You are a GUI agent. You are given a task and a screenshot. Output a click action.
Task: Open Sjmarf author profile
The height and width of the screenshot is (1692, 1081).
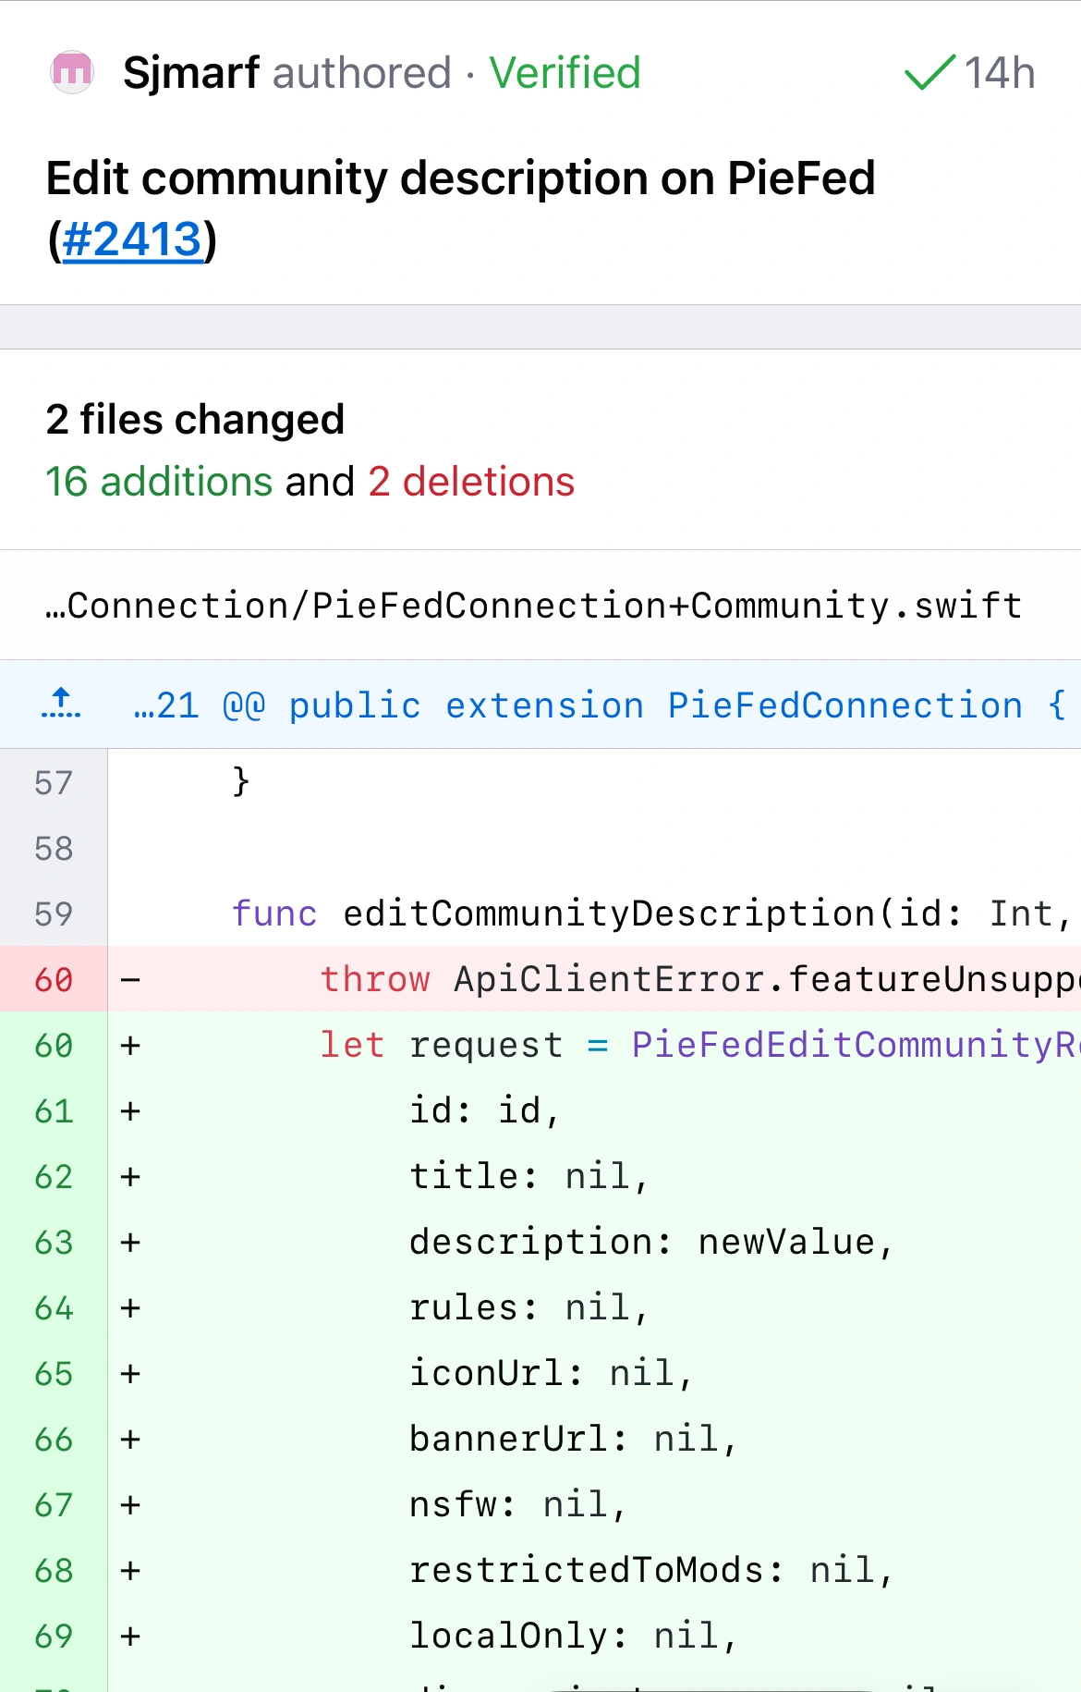[191, 72]
